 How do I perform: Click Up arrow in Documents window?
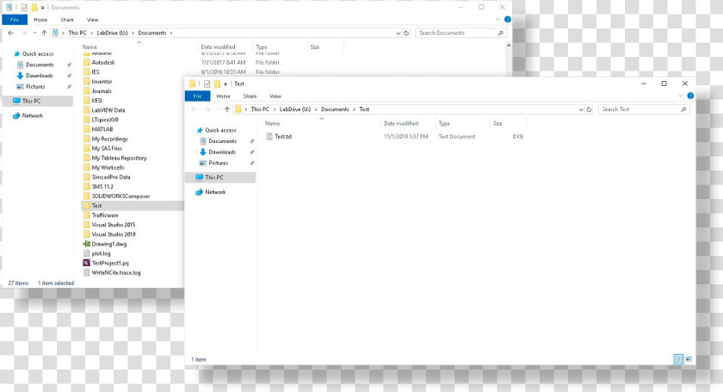click(44, 33)
